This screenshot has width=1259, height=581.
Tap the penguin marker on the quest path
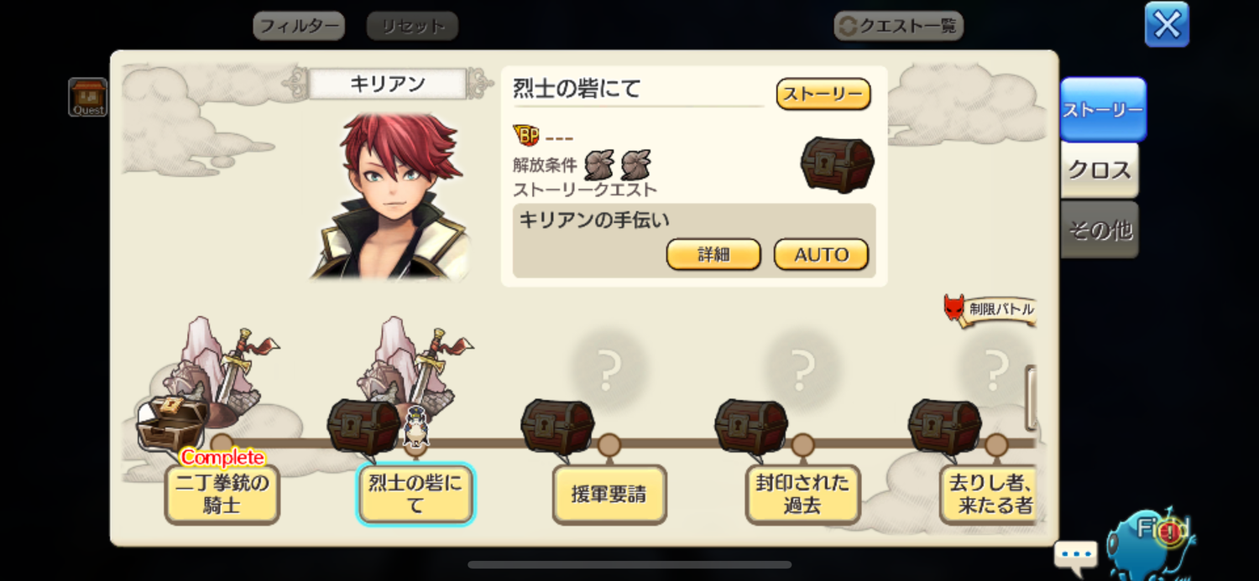click(415, 426)
